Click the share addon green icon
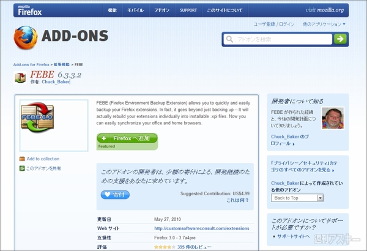 [22, 168]
